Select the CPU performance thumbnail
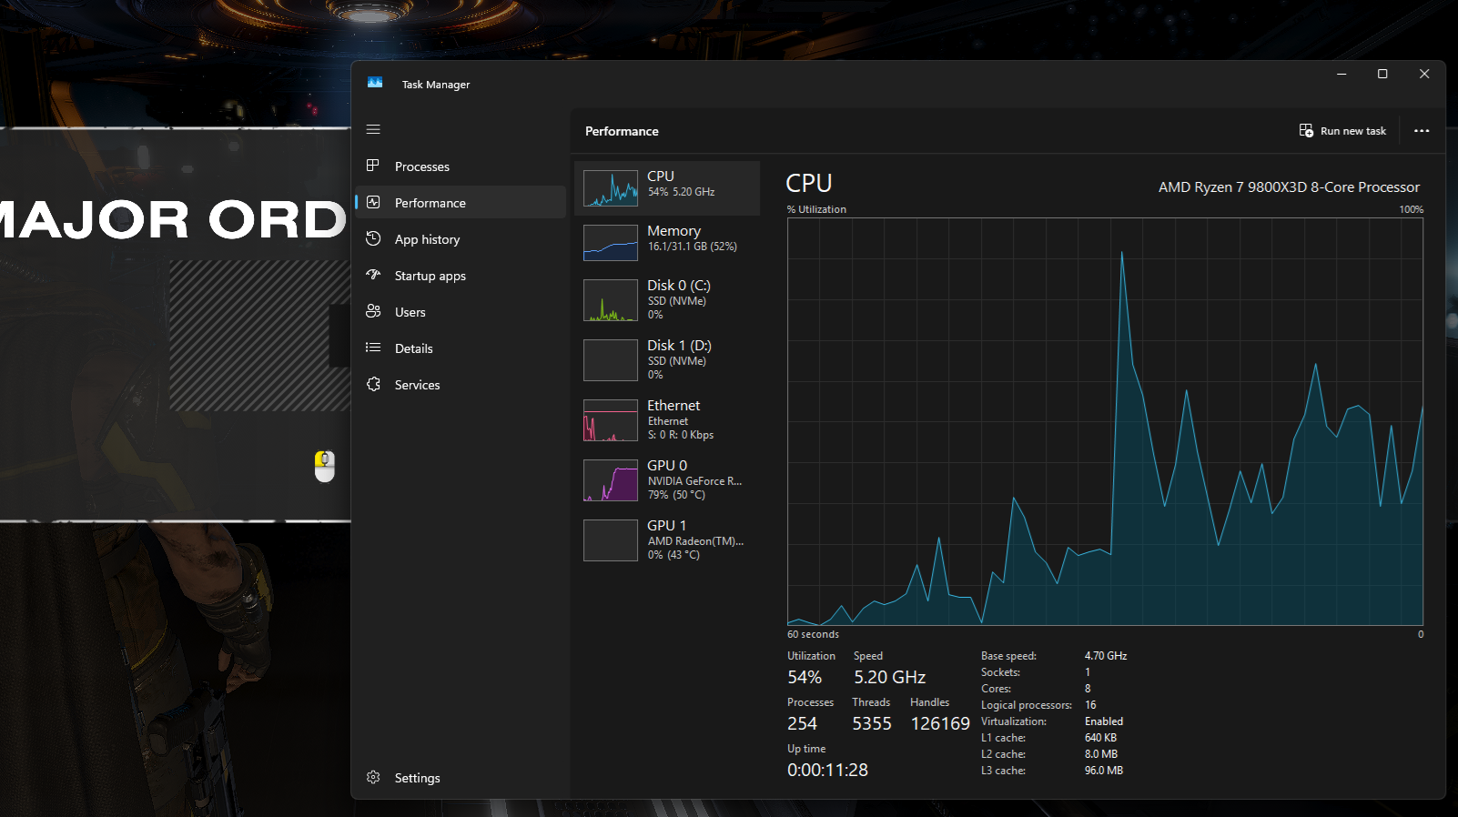 pos(667,188)
